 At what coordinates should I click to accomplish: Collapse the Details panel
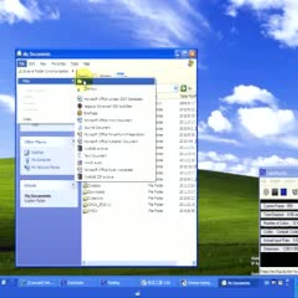[73, 185]
